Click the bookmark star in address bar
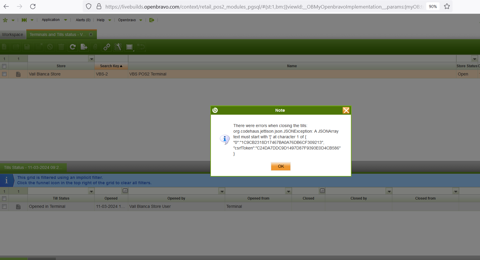Image resolution: width=480 pixels, height=260 pixels. pos(447,6)
